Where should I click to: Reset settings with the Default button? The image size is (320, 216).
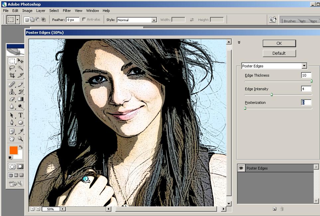(x=279, y=53)
